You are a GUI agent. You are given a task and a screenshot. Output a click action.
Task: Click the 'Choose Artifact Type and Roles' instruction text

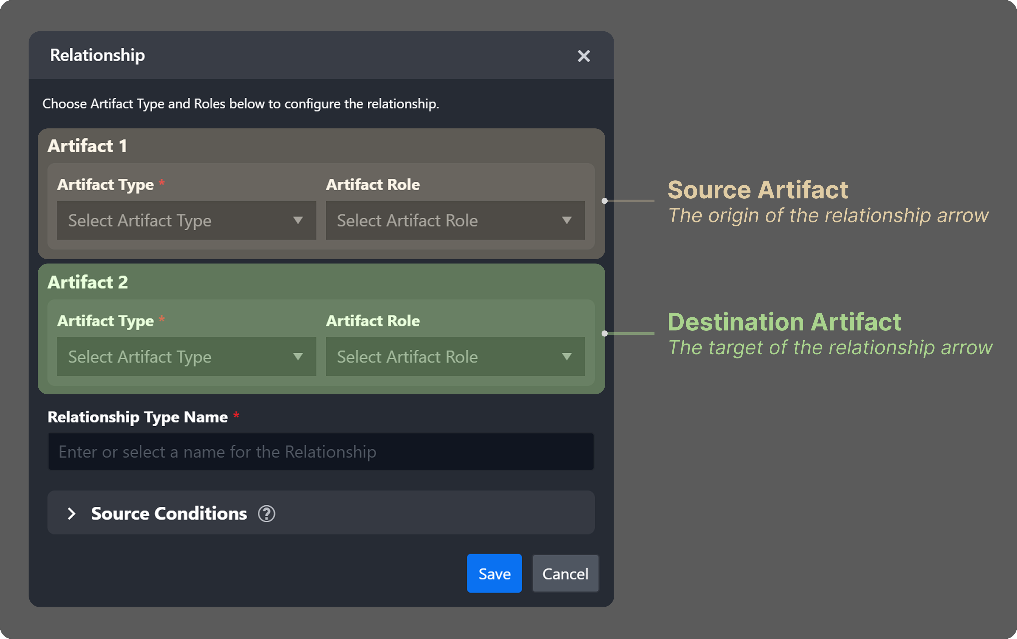pos(241,104)
